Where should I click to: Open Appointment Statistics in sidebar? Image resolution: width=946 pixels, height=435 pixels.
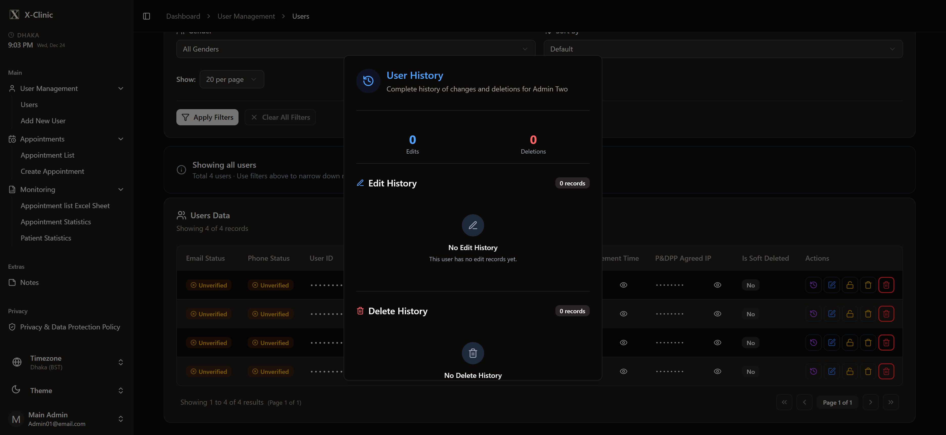click(x=55, y=222)
